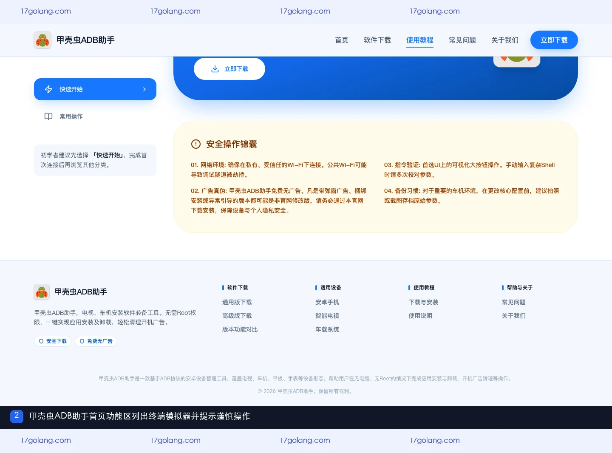The image size is (612, 453).
Task: Click the warning icon beside 安全操作锦囊
Action: coord(195,144)
